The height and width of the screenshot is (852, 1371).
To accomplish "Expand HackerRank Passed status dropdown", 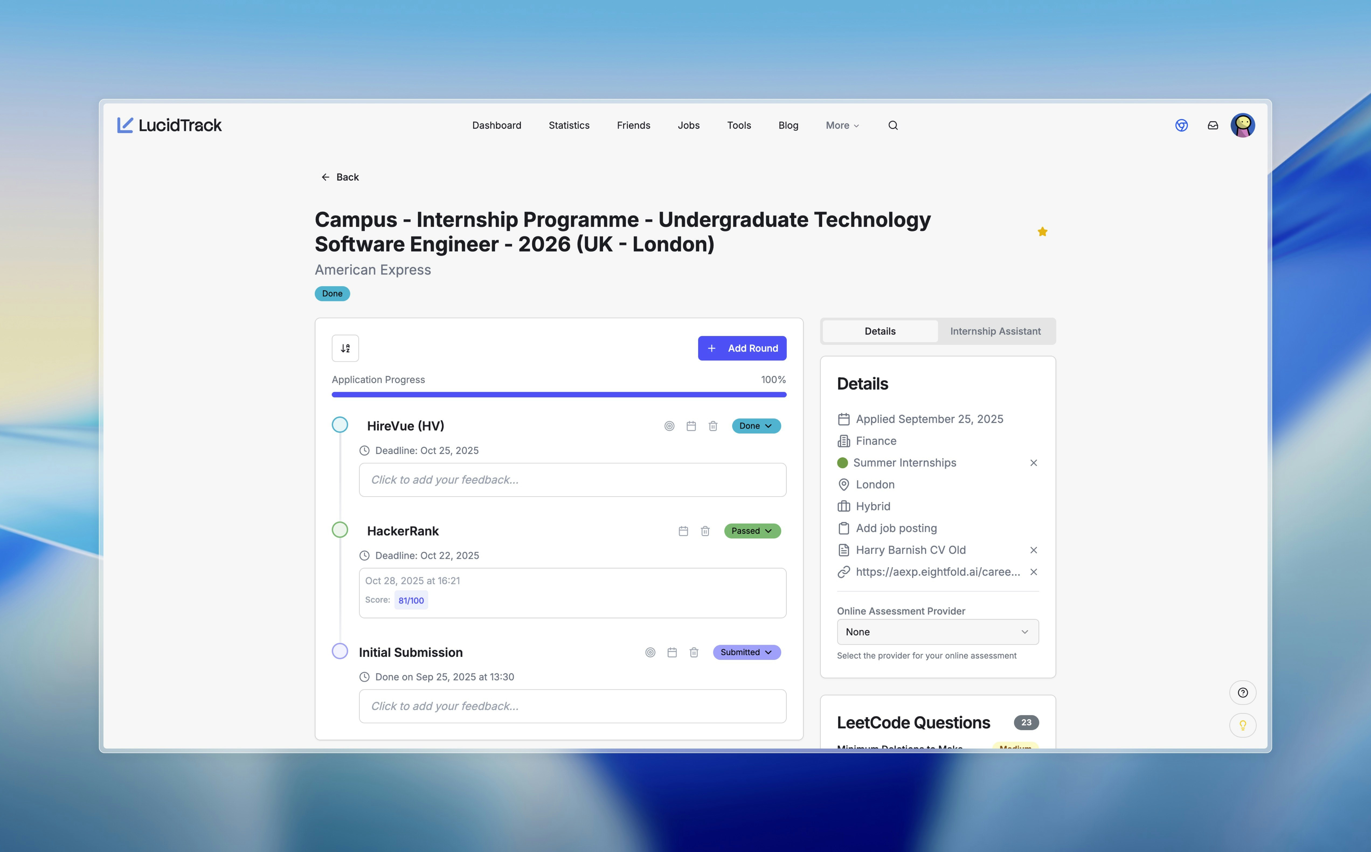I will 752,531.
